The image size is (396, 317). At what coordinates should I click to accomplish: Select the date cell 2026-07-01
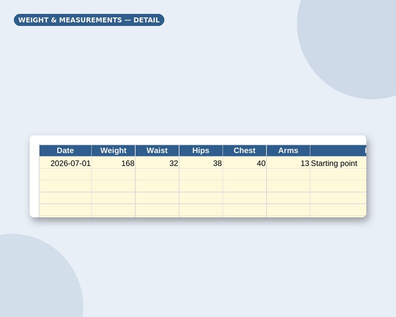click(x=65, y=163)
